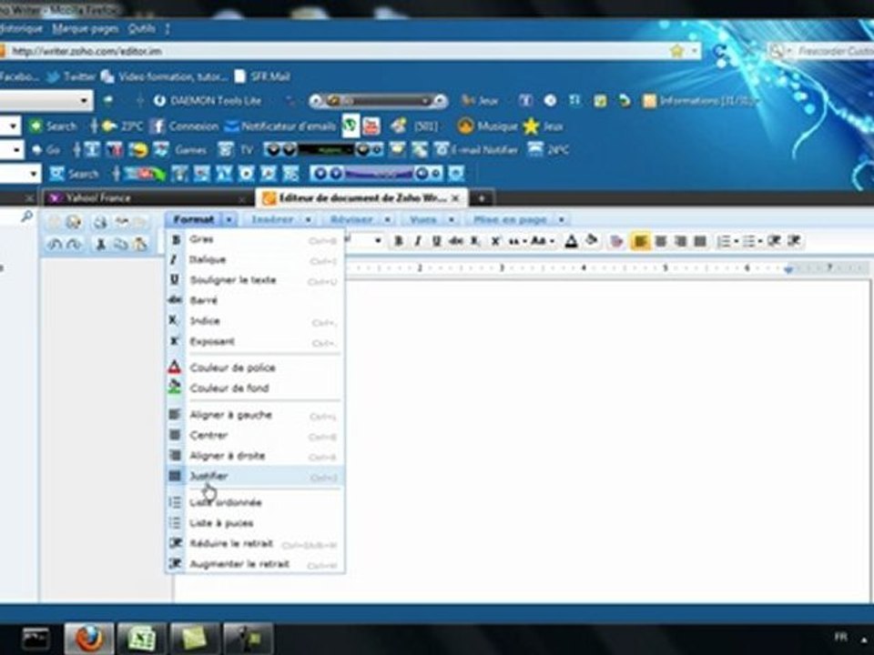Click the Mise en page label
The height and width of the screenshot is (655, 874).
[510, 220]
